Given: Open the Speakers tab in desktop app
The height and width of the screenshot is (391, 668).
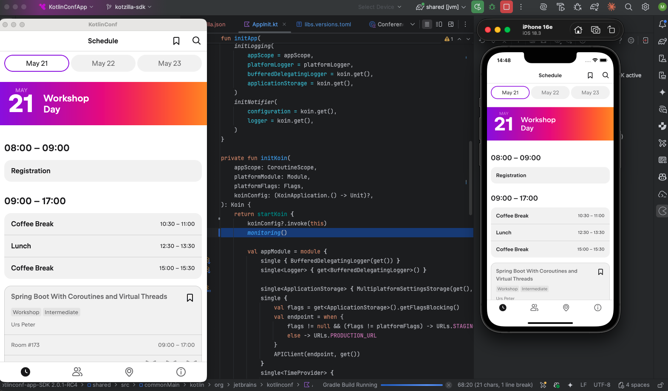Looking at the screenshot, I should (77, 372).
